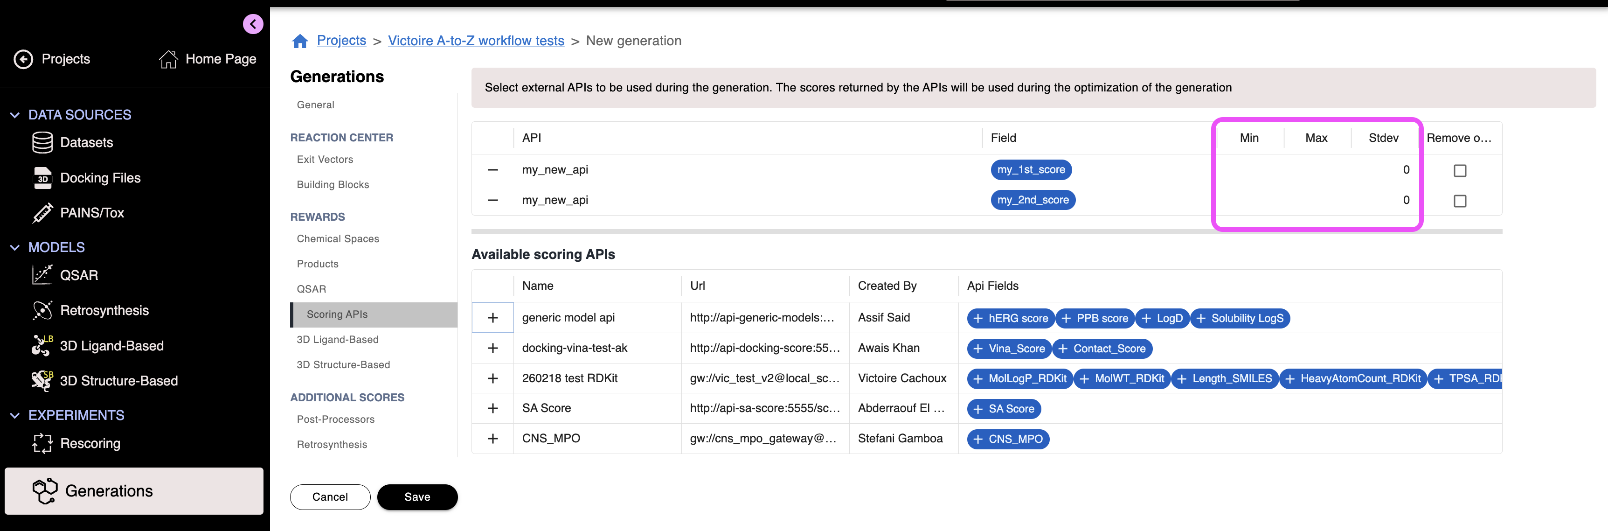
Task: Collapse EXPERIMENTS section chevron
Action: click(x=15, y=415)
